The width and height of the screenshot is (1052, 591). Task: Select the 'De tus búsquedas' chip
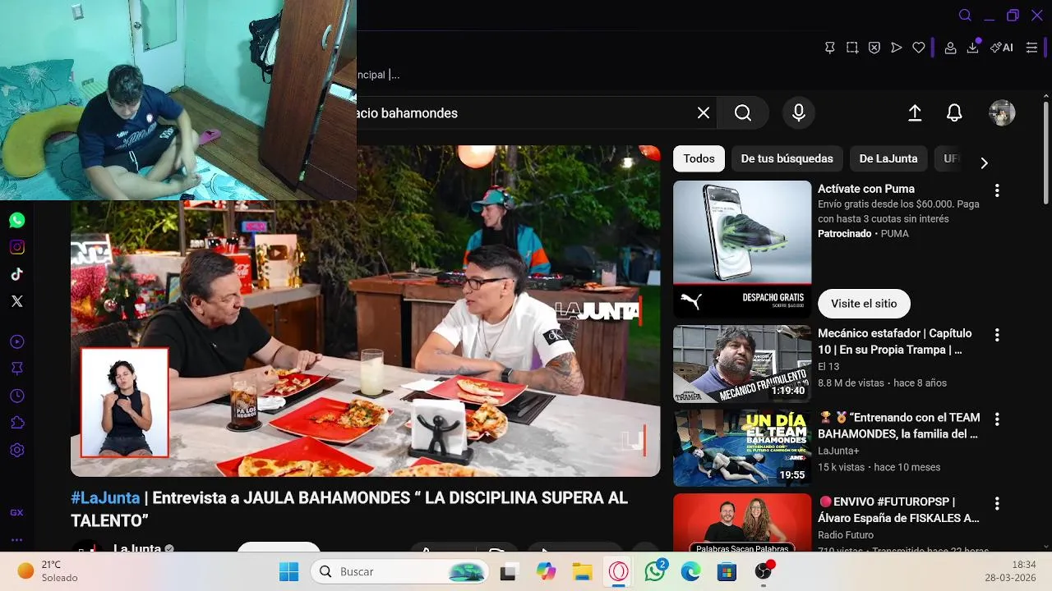[787, 158]
